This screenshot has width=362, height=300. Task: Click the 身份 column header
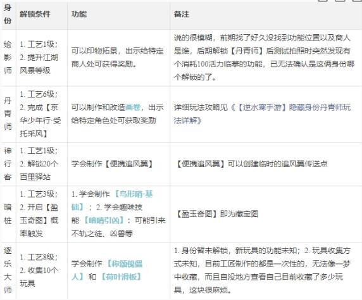pos(8,15)
